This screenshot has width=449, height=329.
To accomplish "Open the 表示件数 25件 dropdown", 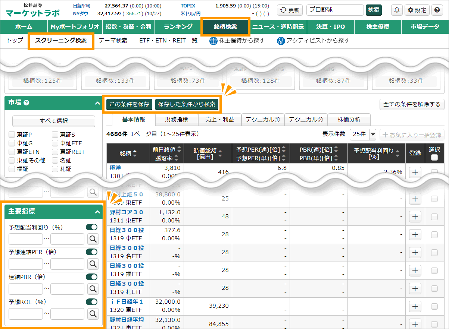I will pyautogui.click(x=363, y=134).
